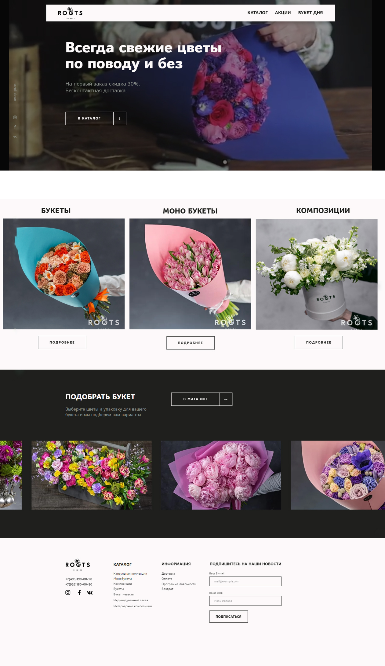This screenshot has width=385, height=666.
Task: Click phone number +7(926)180-00-80
Action: [79, 584]
